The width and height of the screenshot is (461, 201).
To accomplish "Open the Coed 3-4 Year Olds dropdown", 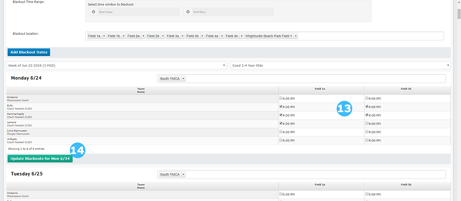I will pyautogui.click(x=340, y=65).
